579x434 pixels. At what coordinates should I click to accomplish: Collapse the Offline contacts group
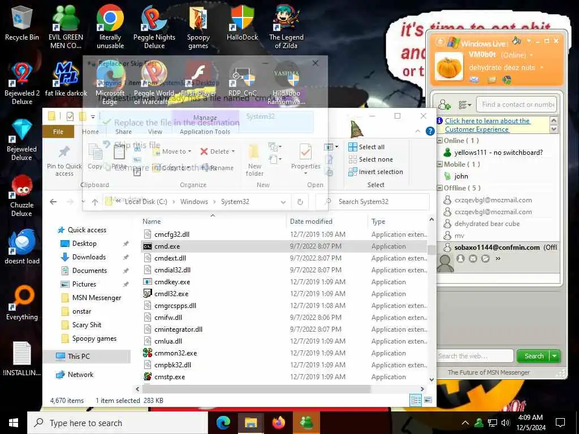440,188
